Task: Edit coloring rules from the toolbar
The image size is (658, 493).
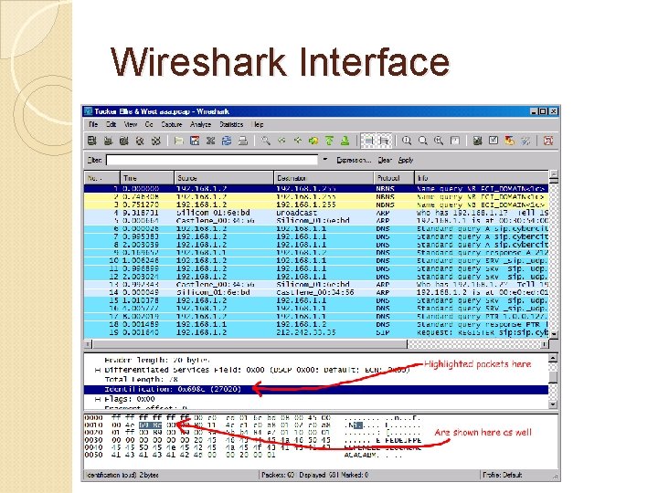Action: point(509,141)
